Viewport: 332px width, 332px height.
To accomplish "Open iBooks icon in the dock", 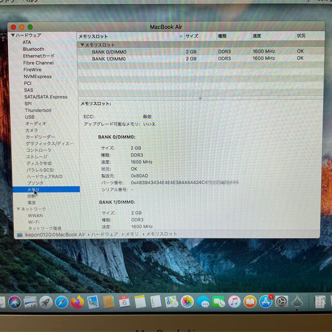I will click(x=250, y=301).
